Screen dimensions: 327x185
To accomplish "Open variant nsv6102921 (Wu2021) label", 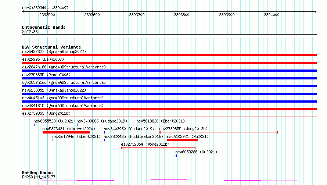I will (x=188, y=136).
